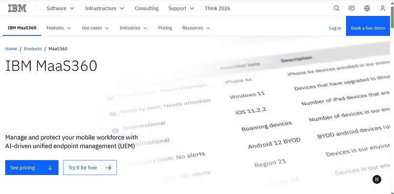The height and width of the screenshot is (194, 394).
Task: Go to Home breadcrumb
Action: click(11, 49)
